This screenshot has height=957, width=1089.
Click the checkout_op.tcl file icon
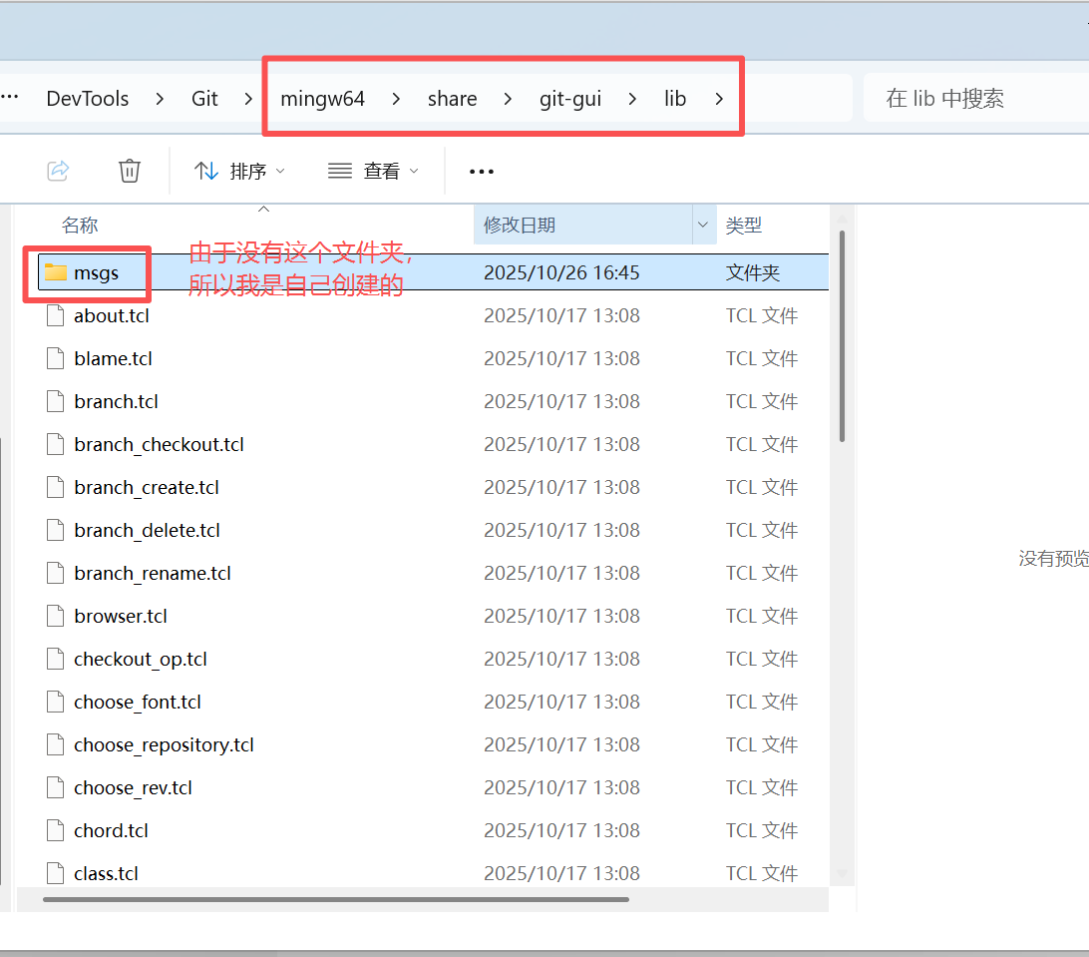56,659
